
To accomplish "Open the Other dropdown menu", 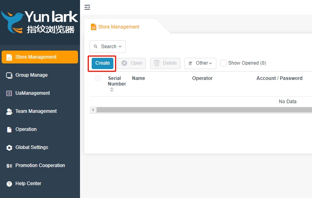I will pyautogui.click(x=200, y=63).
